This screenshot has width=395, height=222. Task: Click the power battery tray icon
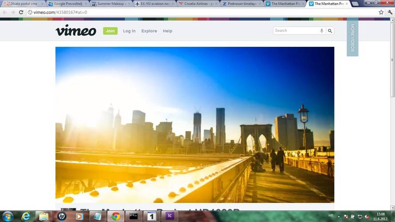point(353,217)
